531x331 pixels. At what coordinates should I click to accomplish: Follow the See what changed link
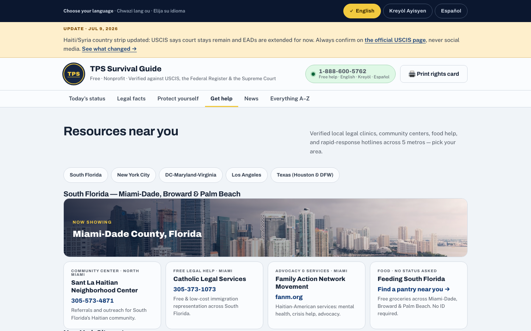tap(109, 49)
